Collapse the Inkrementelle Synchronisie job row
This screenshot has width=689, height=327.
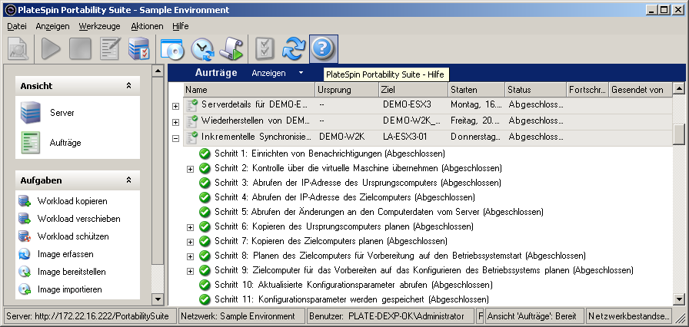pyautogui.click(x=176, y=138)
